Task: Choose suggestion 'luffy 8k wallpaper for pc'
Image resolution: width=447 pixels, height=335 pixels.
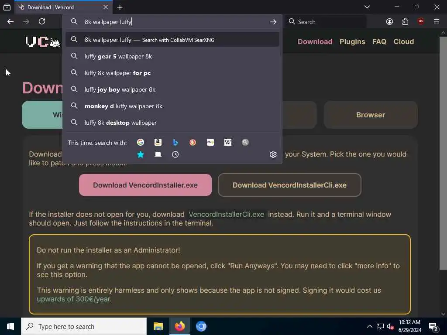Action: 172,73
